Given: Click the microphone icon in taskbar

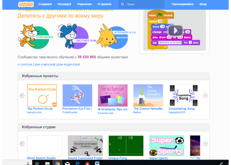Looking at the screenshot, I should pos(28,163).
